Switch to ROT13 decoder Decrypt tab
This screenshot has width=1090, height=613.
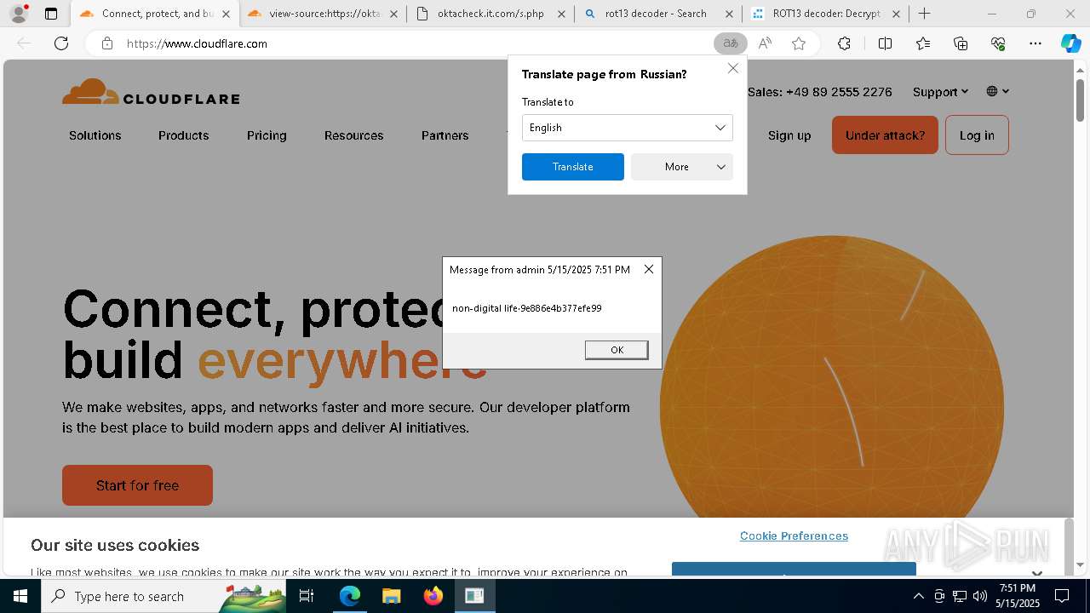[825, 14]
